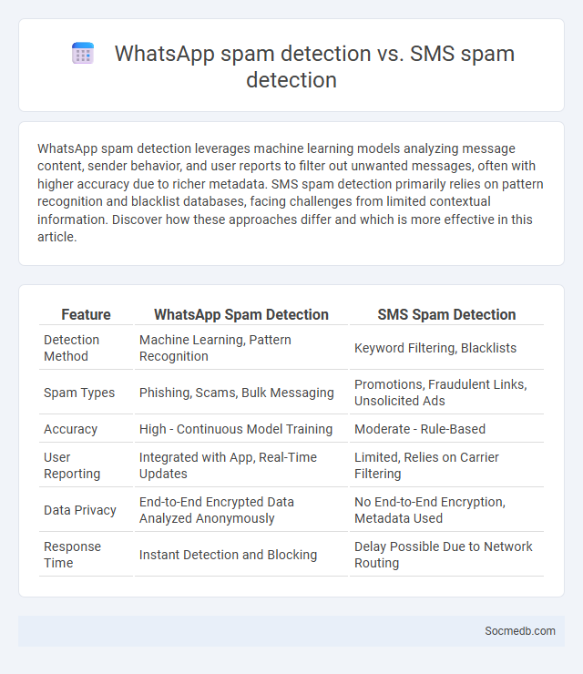Click the 'User Reporting' row label

tap(86, 465)
